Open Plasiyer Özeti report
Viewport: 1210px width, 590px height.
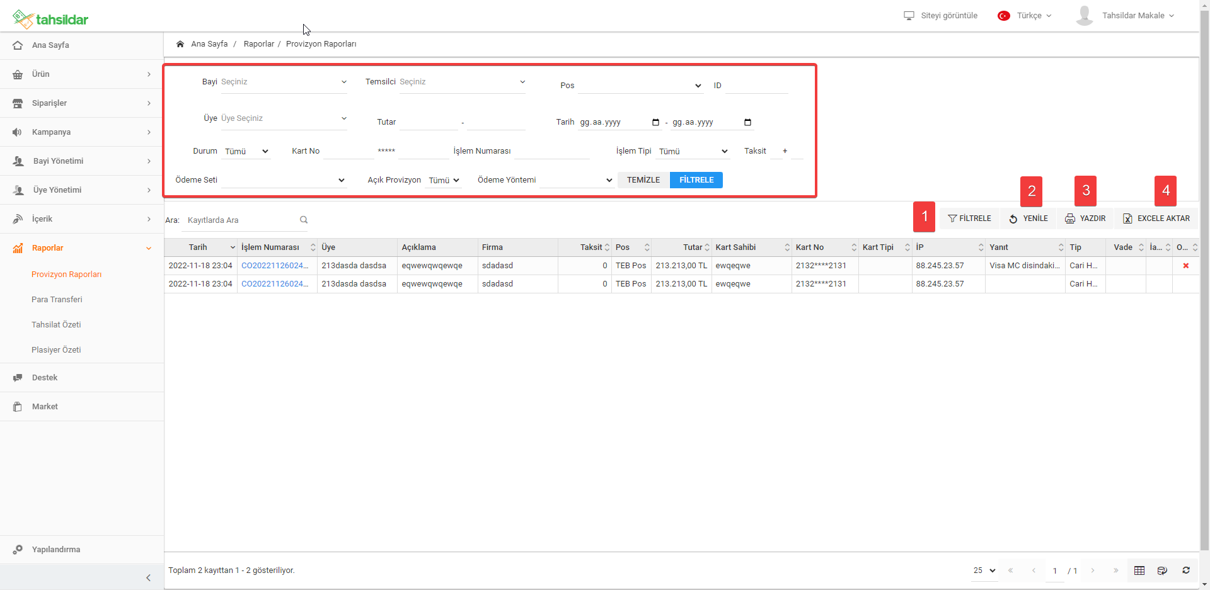[x=56, y=350]
